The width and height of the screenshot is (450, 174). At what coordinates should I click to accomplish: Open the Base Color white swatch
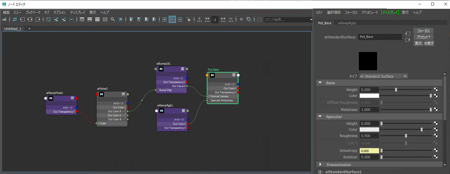[369, 96]
